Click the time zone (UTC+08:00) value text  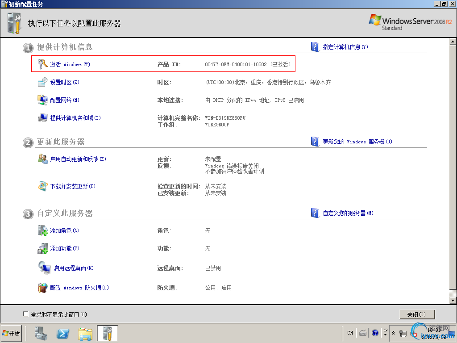[268, 82]
